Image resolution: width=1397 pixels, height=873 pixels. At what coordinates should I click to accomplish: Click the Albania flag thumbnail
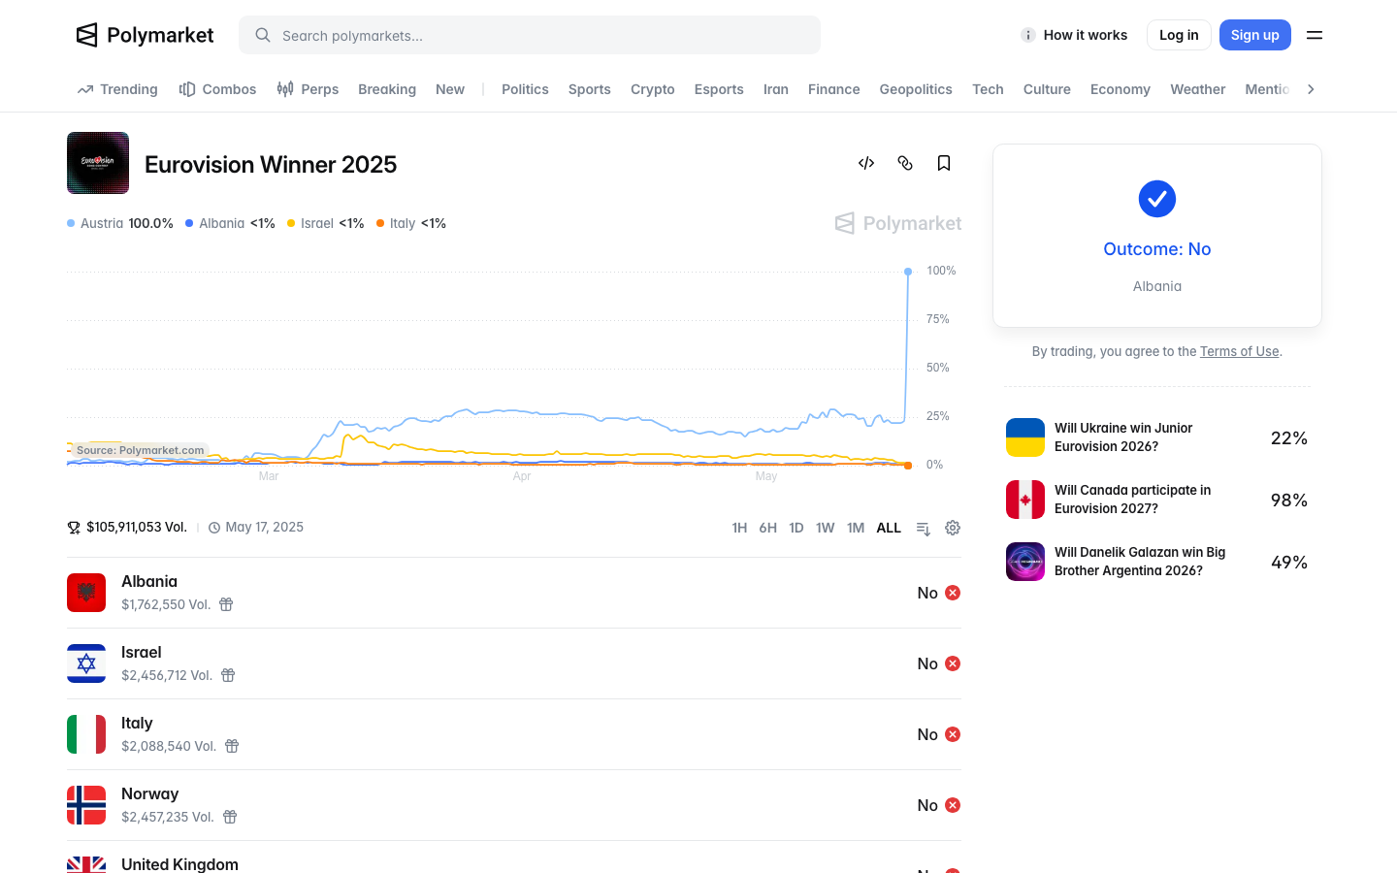click(86, 593)
